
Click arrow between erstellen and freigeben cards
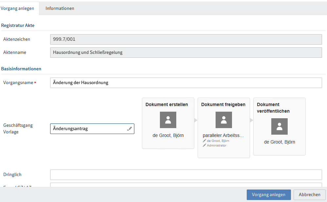[x=196, y=120]
